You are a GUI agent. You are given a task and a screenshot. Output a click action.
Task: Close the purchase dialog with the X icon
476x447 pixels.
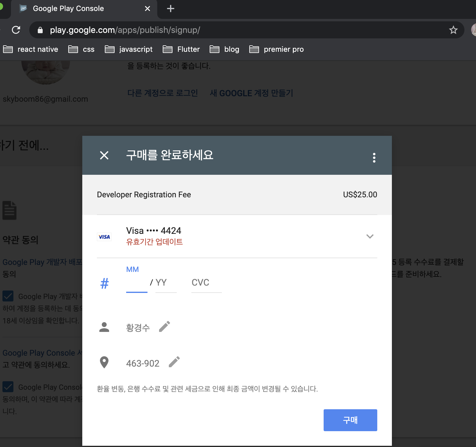(x=104, y=155)
